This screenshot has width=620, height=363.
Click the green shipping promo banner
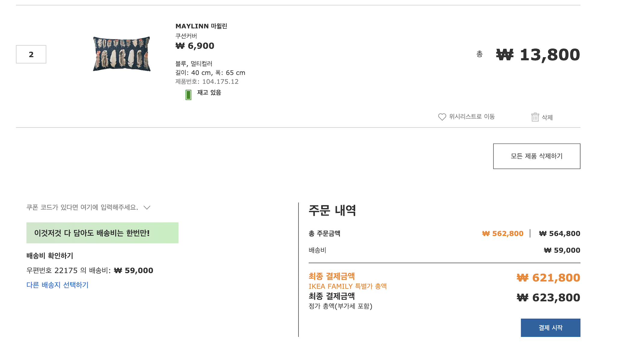tap(102, 233)
